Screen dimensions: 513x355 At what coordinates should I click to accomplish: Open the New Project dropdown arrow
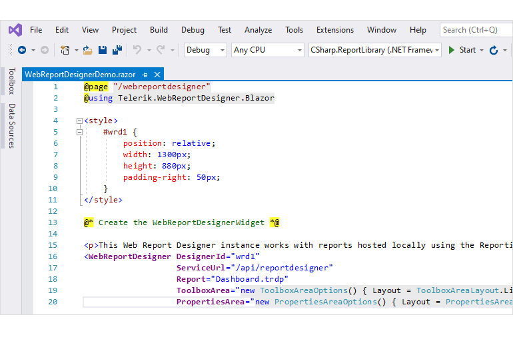(x=76, y=51)
